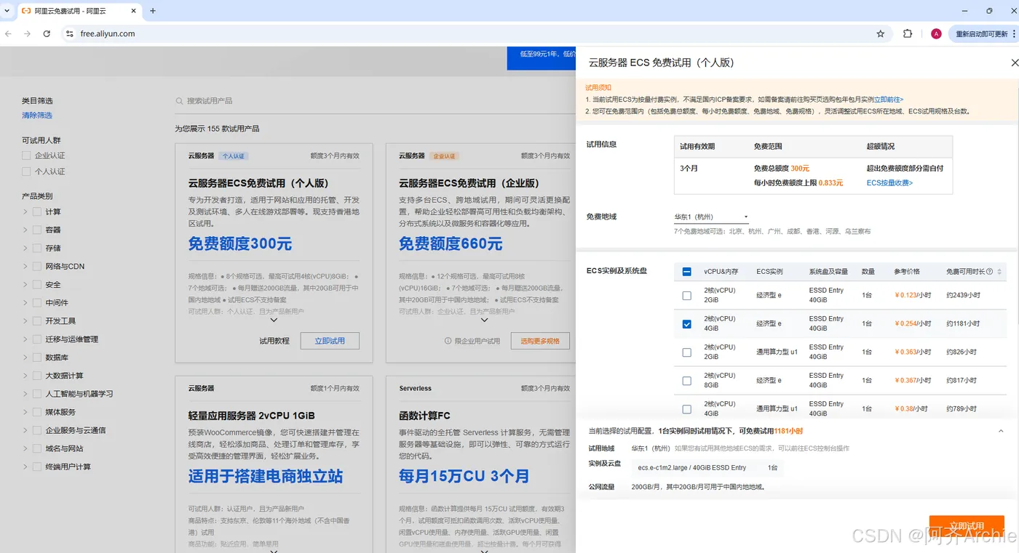Viewport: 1019px width, 553px height.
Task: Click the 大数据计算 category label
Action: tap(64, 376)
